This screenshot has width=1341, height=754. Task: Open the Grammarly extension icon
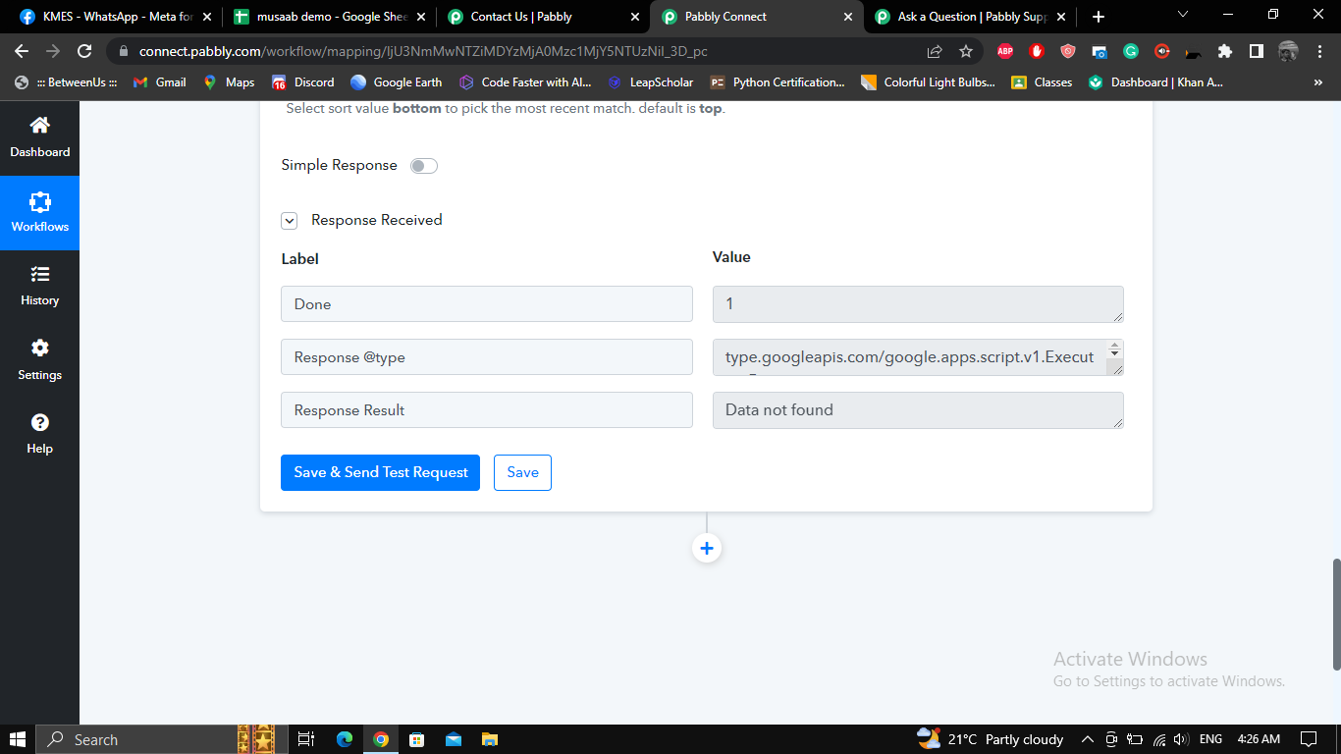(x=1131, y=51)
